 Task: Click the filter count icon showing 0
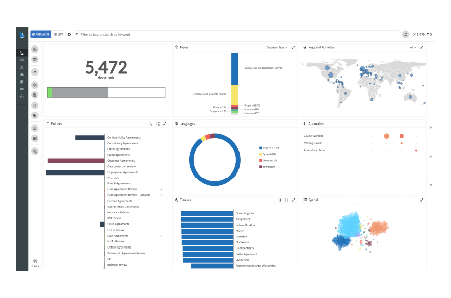(429, 34)
